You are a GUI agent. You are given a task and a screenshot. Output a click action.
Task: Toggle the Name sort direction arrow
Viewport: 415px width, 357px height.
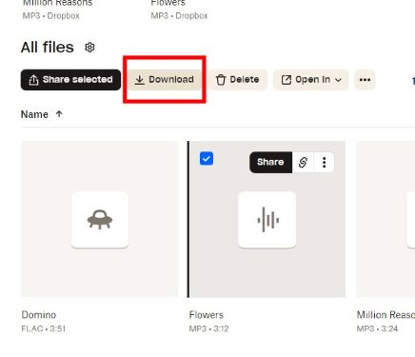[59, 114]
